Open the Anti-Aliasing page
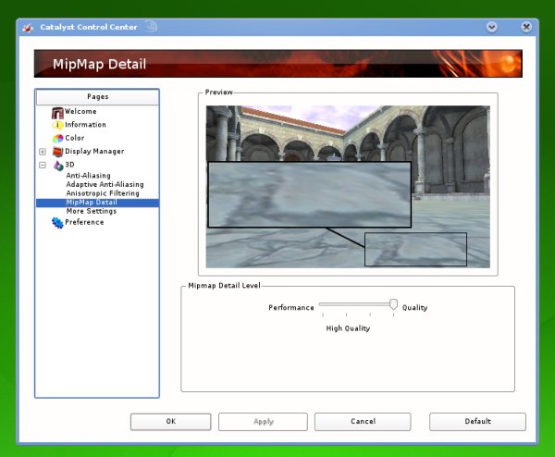The width and height of the screenshot is (555, 457). pos(88,175)
